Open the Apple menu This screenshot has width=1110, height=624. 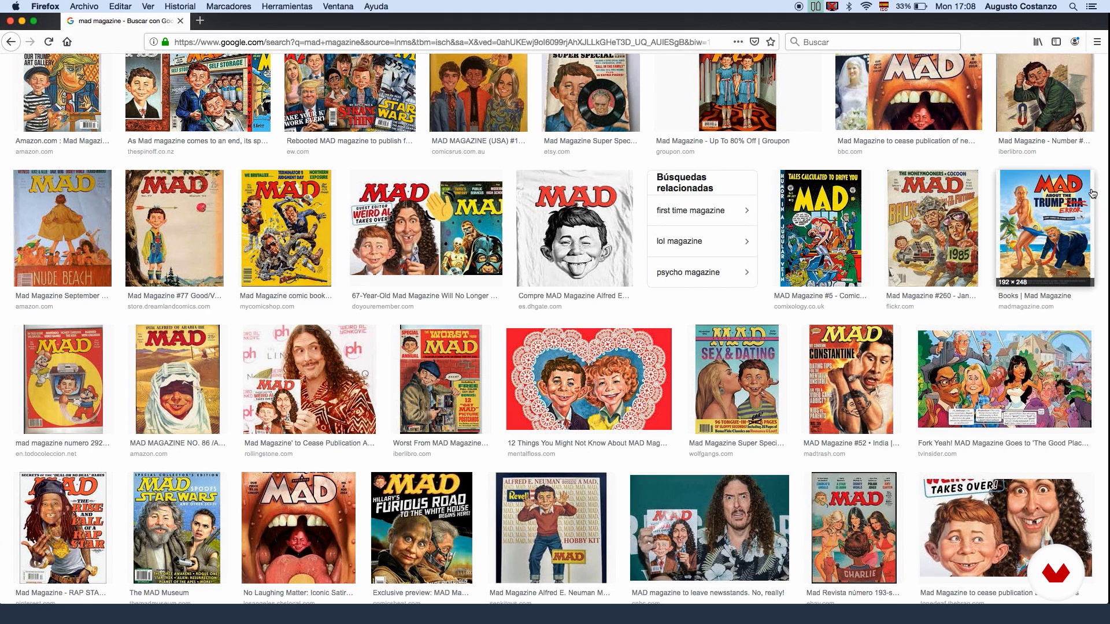[x=16, y=6]
